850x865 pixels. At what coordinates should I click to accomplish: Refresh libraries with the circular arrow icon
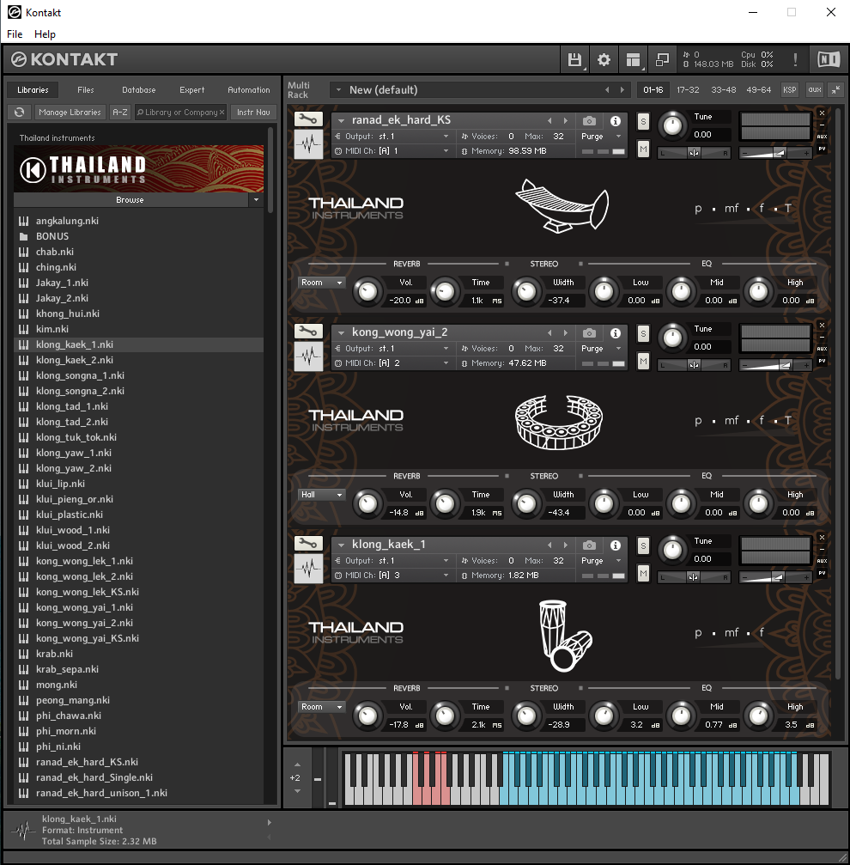coord(19,112)
